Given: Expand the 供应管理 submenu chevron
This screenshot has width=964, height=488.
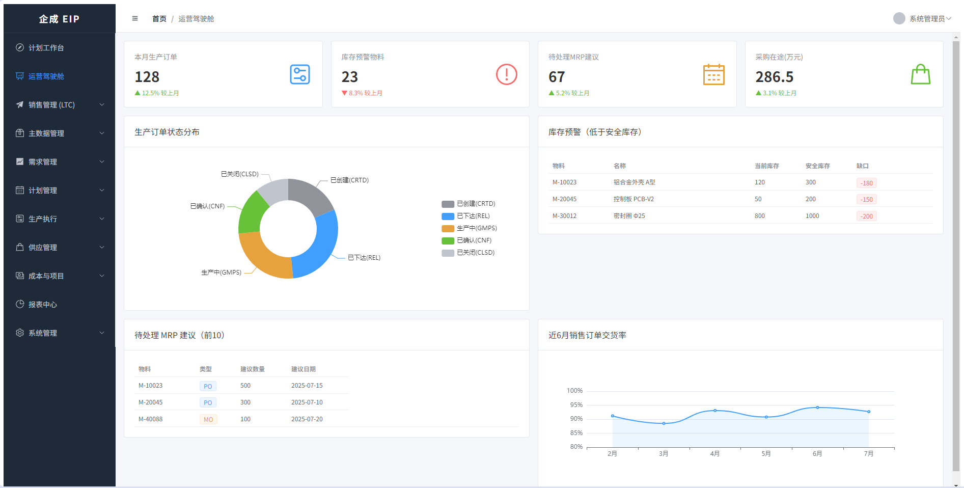Looking at the screenshot, I should click(102, 247).
